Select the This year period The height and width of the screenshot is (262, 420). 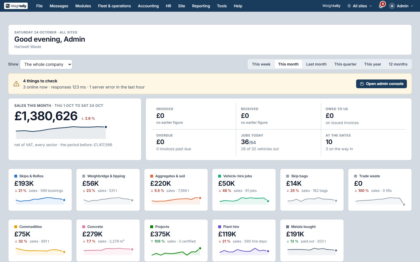pos(372,64)
